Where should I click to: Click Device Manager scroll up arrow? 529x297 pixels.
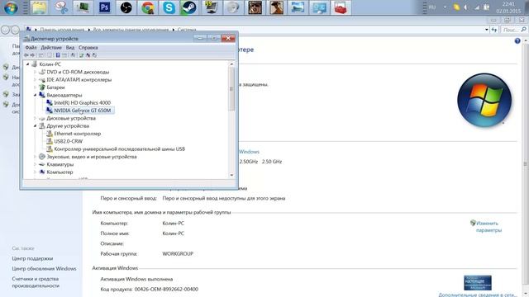pos(231,64)
